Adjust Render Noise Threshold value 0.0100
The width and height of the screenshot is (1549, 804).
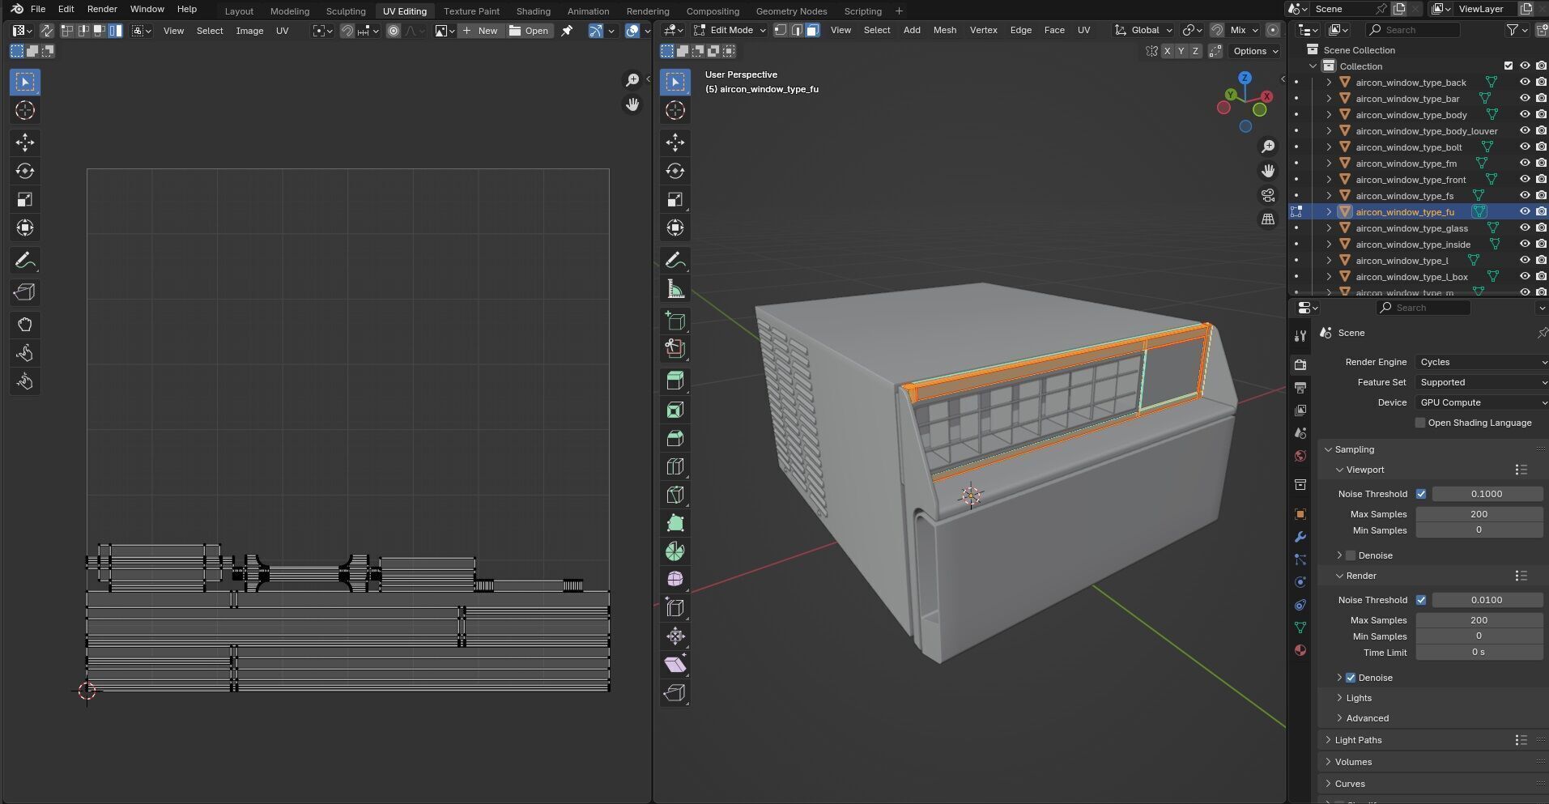click(x=1487, y=600)
